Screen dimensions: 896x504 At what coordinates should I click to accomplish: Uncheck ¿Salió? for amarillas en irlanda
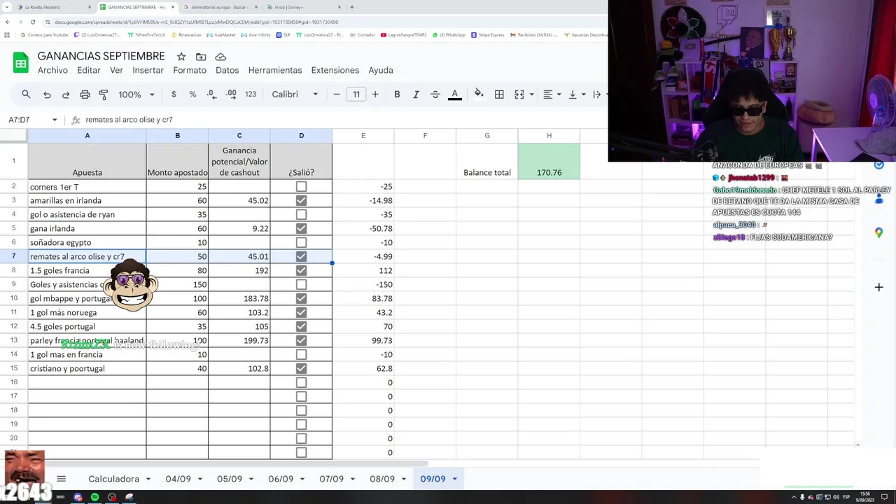tap(301, 200)
